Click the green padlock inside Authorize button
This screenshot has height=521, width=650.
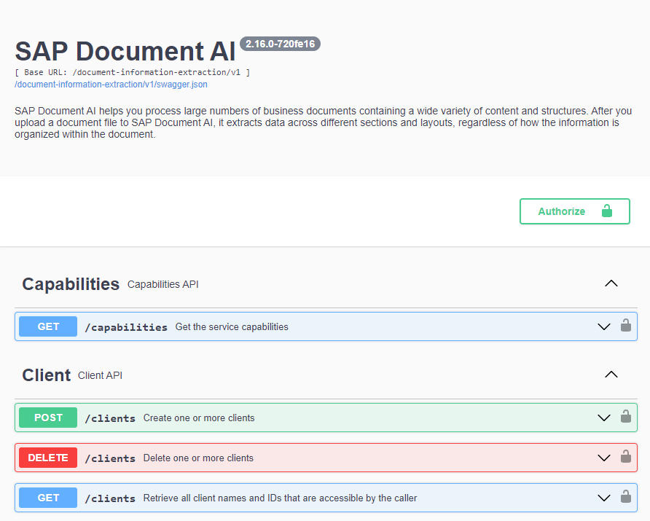point(607,211)
